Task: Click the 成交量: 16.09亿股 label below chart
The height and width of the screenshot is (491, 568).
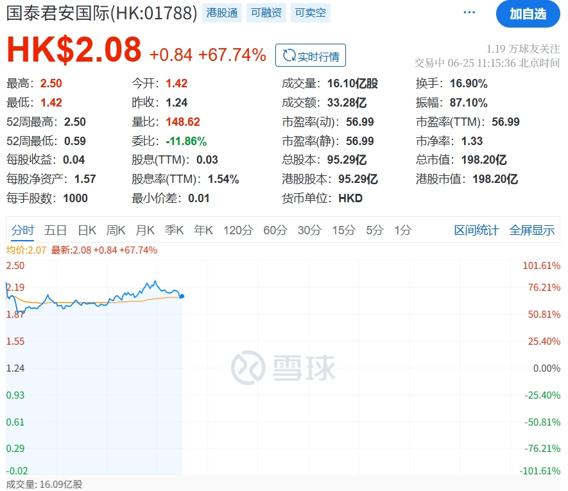Action: 44,484
